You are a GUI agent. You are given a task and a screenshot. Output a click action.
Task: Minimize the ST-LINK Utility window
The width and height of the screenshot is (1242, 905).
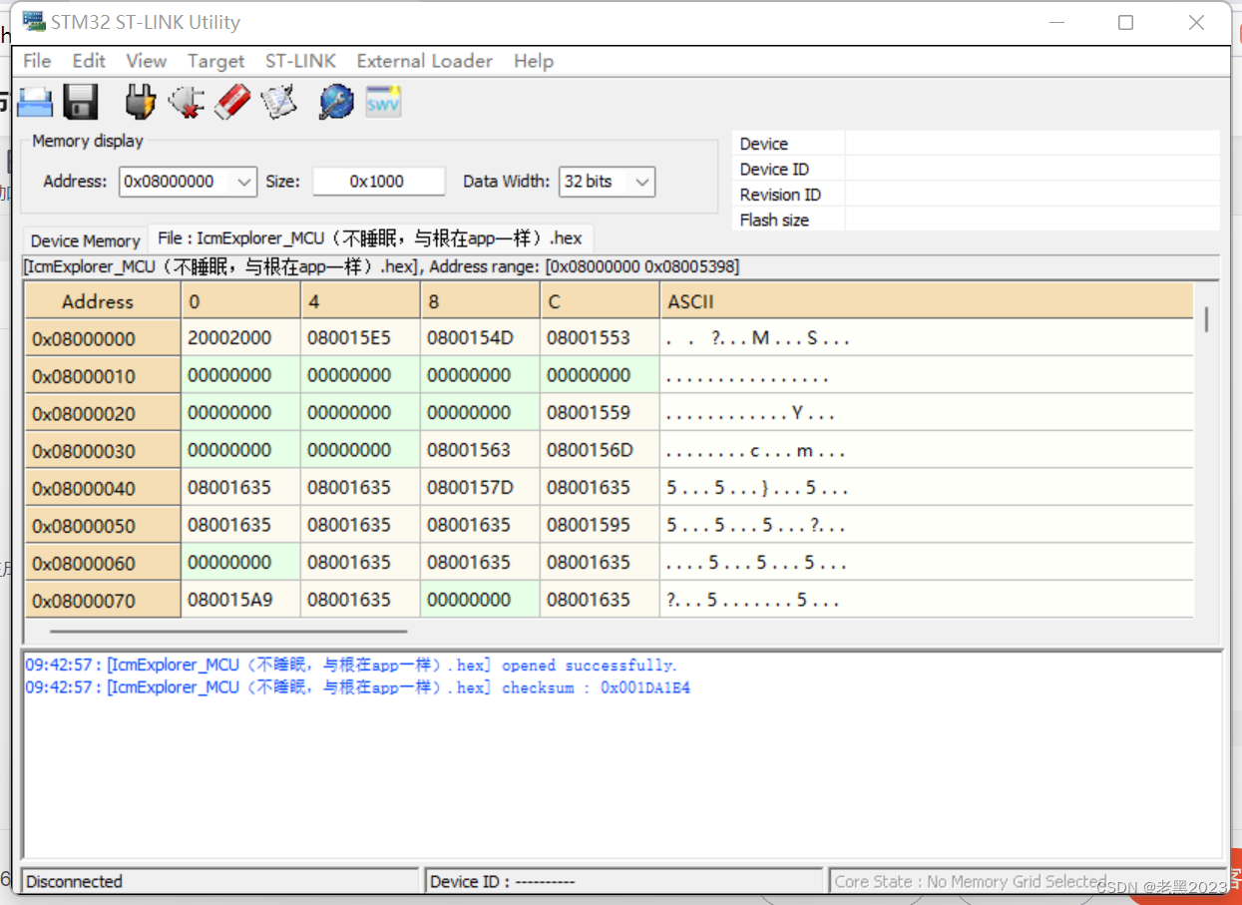[1055, 22]
